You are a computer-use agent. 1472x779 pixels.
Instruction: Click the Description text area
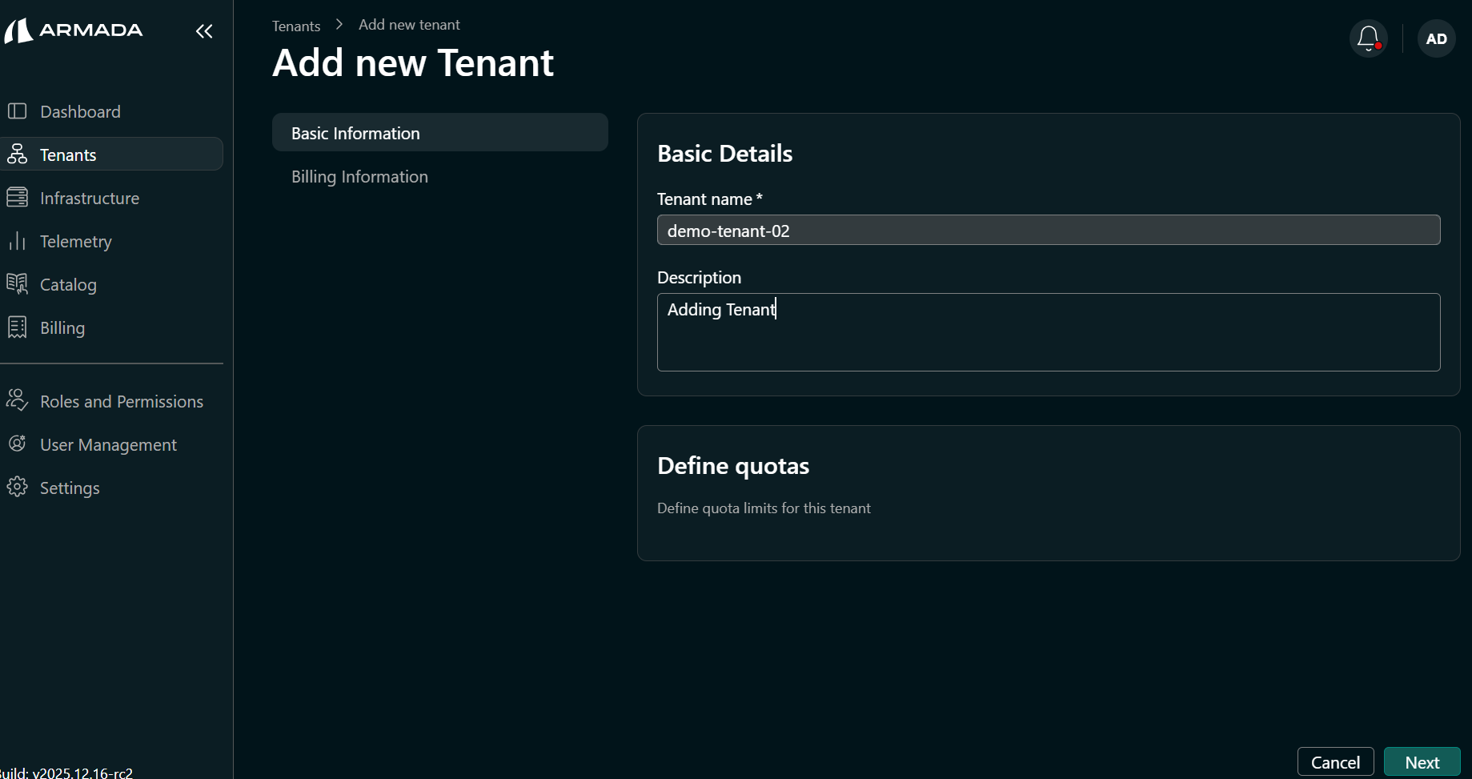point(1048,332)
